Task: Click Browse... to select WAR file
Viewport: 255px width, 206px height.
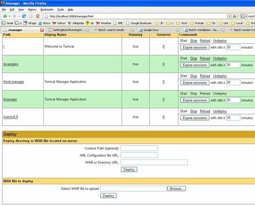Action: [177, 189]
